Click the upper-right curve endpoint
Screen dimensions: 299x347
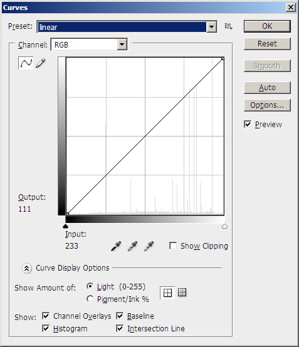point(223,59)
